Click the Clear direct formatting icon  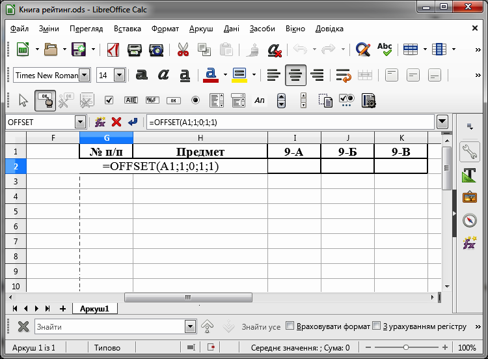[275, 50]
